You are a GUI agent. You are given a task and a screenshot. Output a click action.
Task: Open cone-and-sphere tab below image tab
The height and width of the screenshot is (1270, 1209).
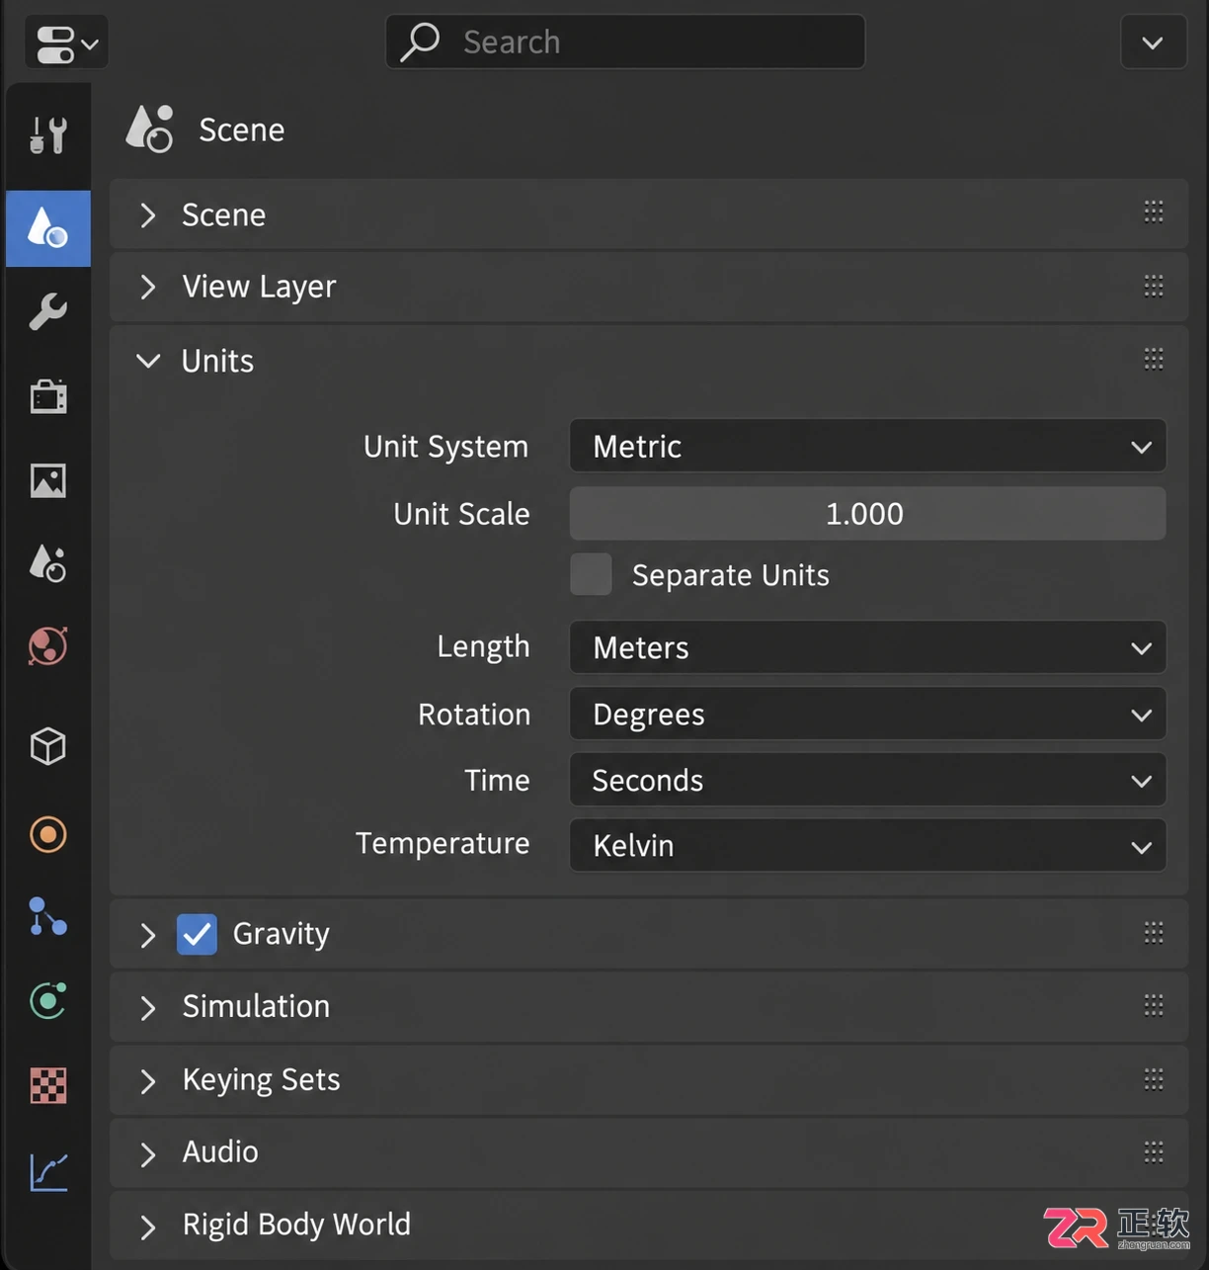pyautogui.click(x=47, y=563)
